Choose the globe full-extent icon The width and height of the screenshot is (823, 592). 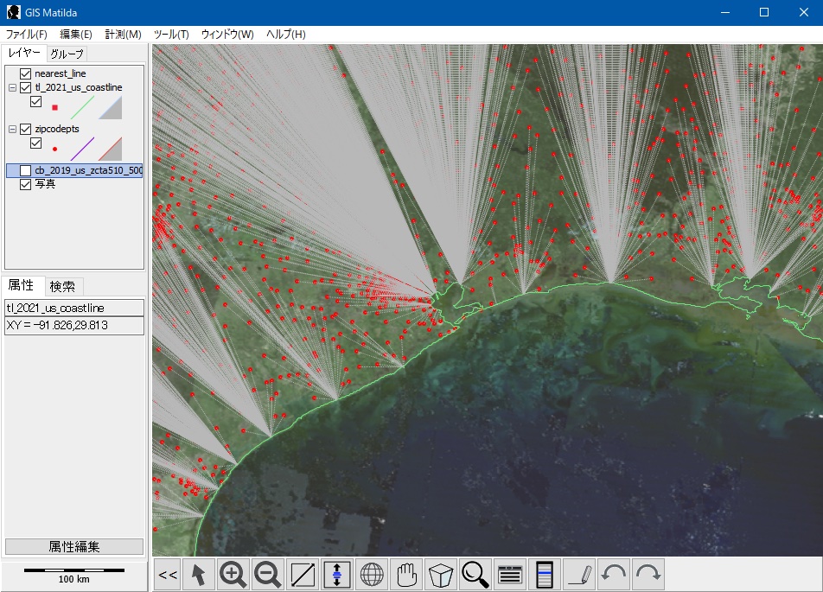[372, 575]
